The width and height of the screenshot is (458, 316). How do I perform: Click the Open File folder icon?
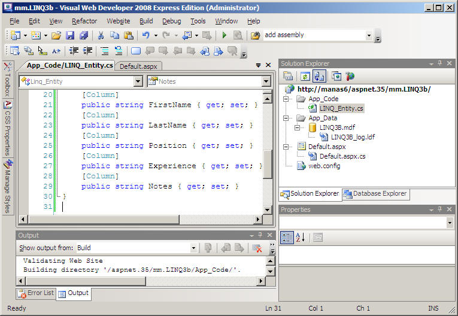pyautogui.click(x=56, y=35)
